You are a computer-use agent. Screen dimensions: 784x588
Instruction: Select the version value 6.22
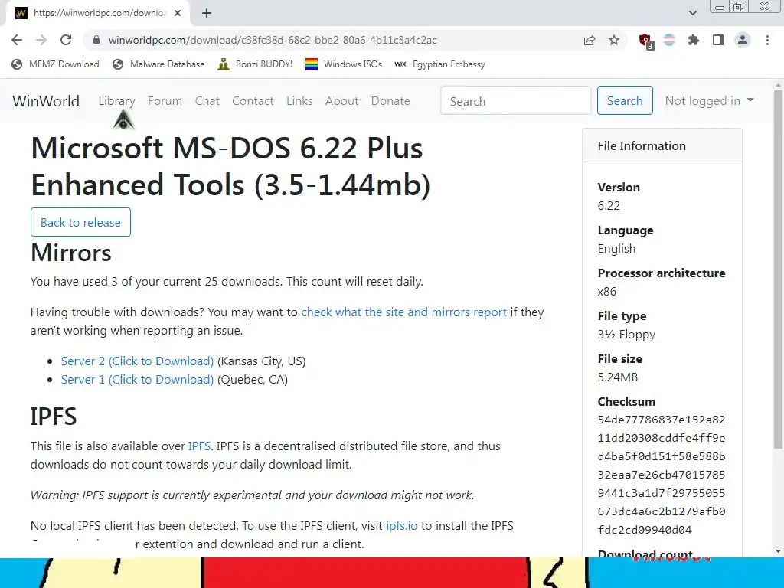pos(609,205)
